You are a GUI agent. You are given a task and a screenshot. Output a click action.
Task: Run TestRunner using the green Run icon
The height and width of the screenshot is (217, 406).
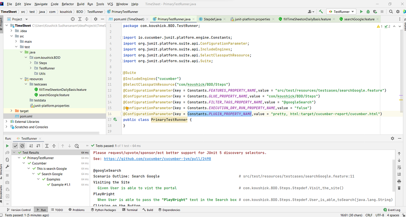pyautogui.click(x=361, y=11)
